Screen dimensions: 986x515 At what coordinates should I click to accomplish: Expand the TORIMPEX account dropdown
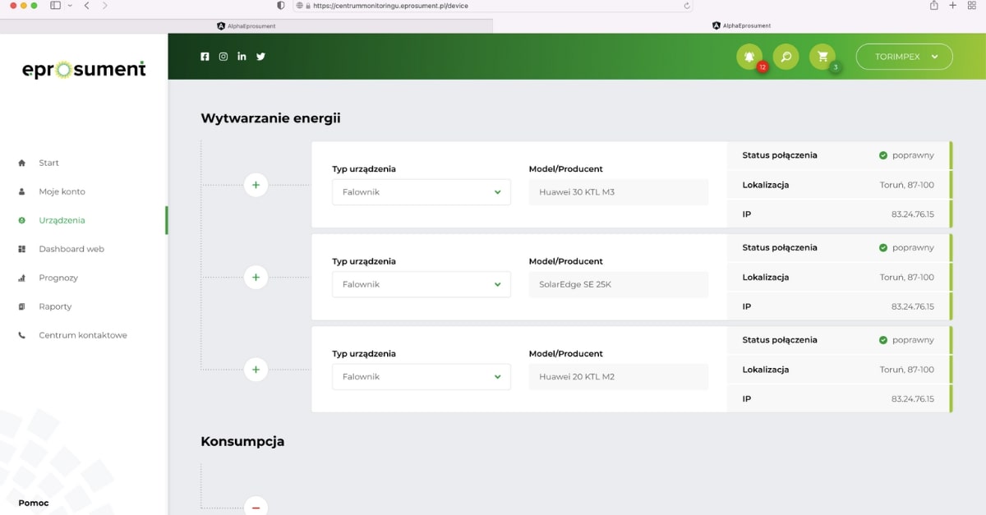904,57
